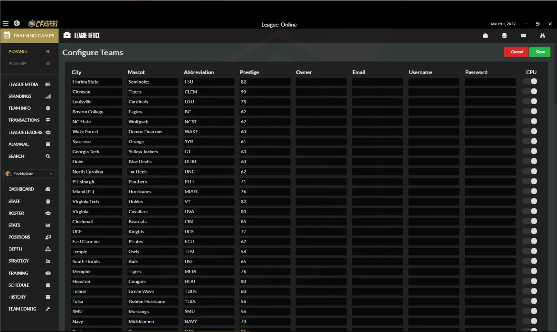Click the March 1, 2022 date
This screenshot has width=557, height=332.
pos(503,24)
